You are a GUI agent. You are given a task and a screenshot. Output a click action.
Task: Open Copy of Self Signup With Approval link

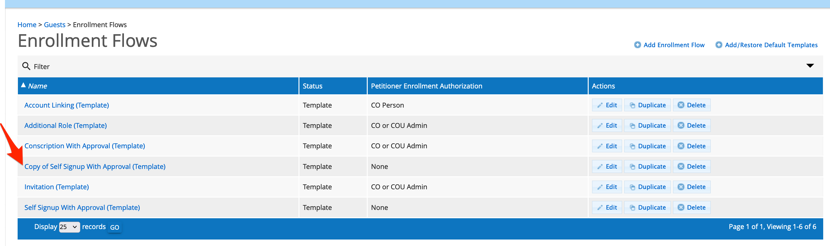pyautogui.click(x=95, y=166)
